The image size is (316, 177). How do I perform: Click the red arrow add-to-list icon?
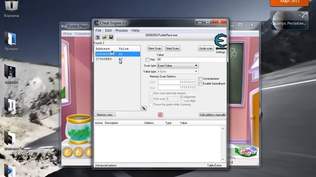pyautogui.click(x=144, y=108)
